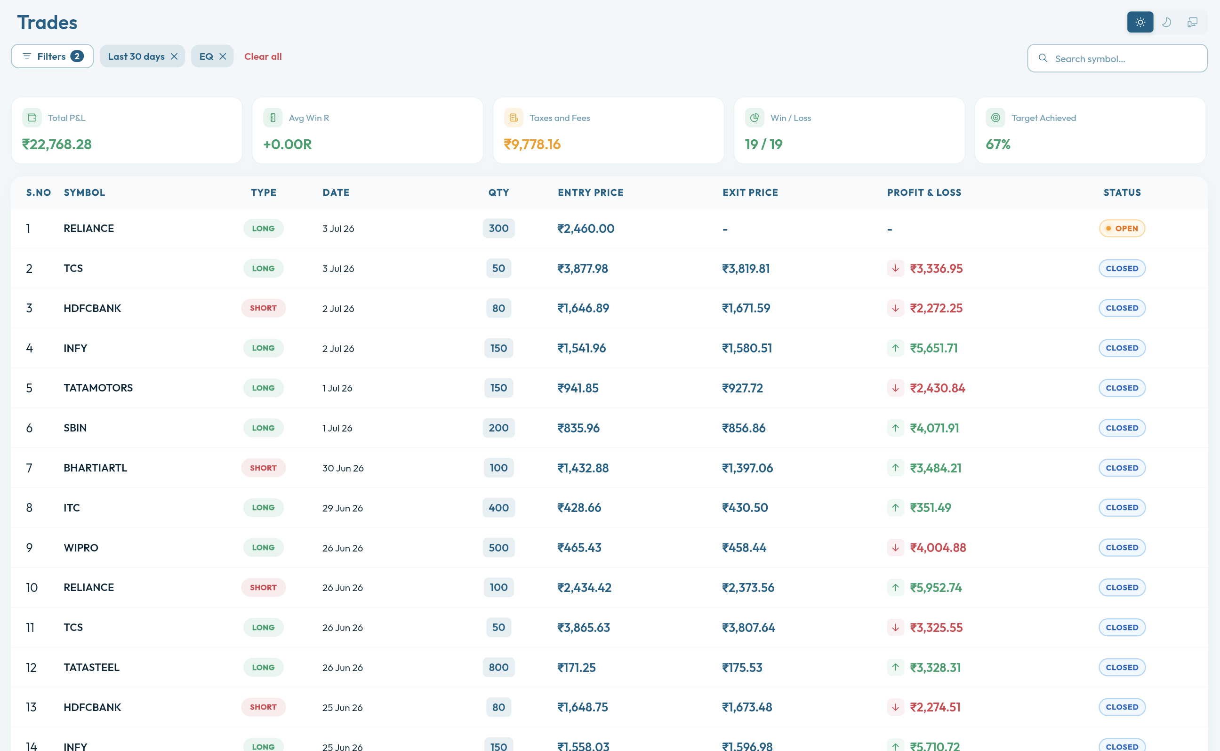
Task: Click the Clear all link
Action: click(x=263, y=56)
